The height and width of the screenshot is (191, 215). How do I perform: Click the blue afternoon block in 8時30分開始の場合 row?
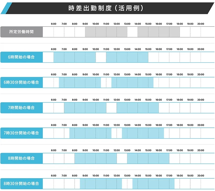[x=153, y=184]
